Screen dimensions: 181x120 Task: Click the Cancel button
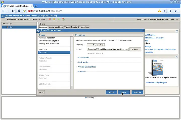click(137, 92)
